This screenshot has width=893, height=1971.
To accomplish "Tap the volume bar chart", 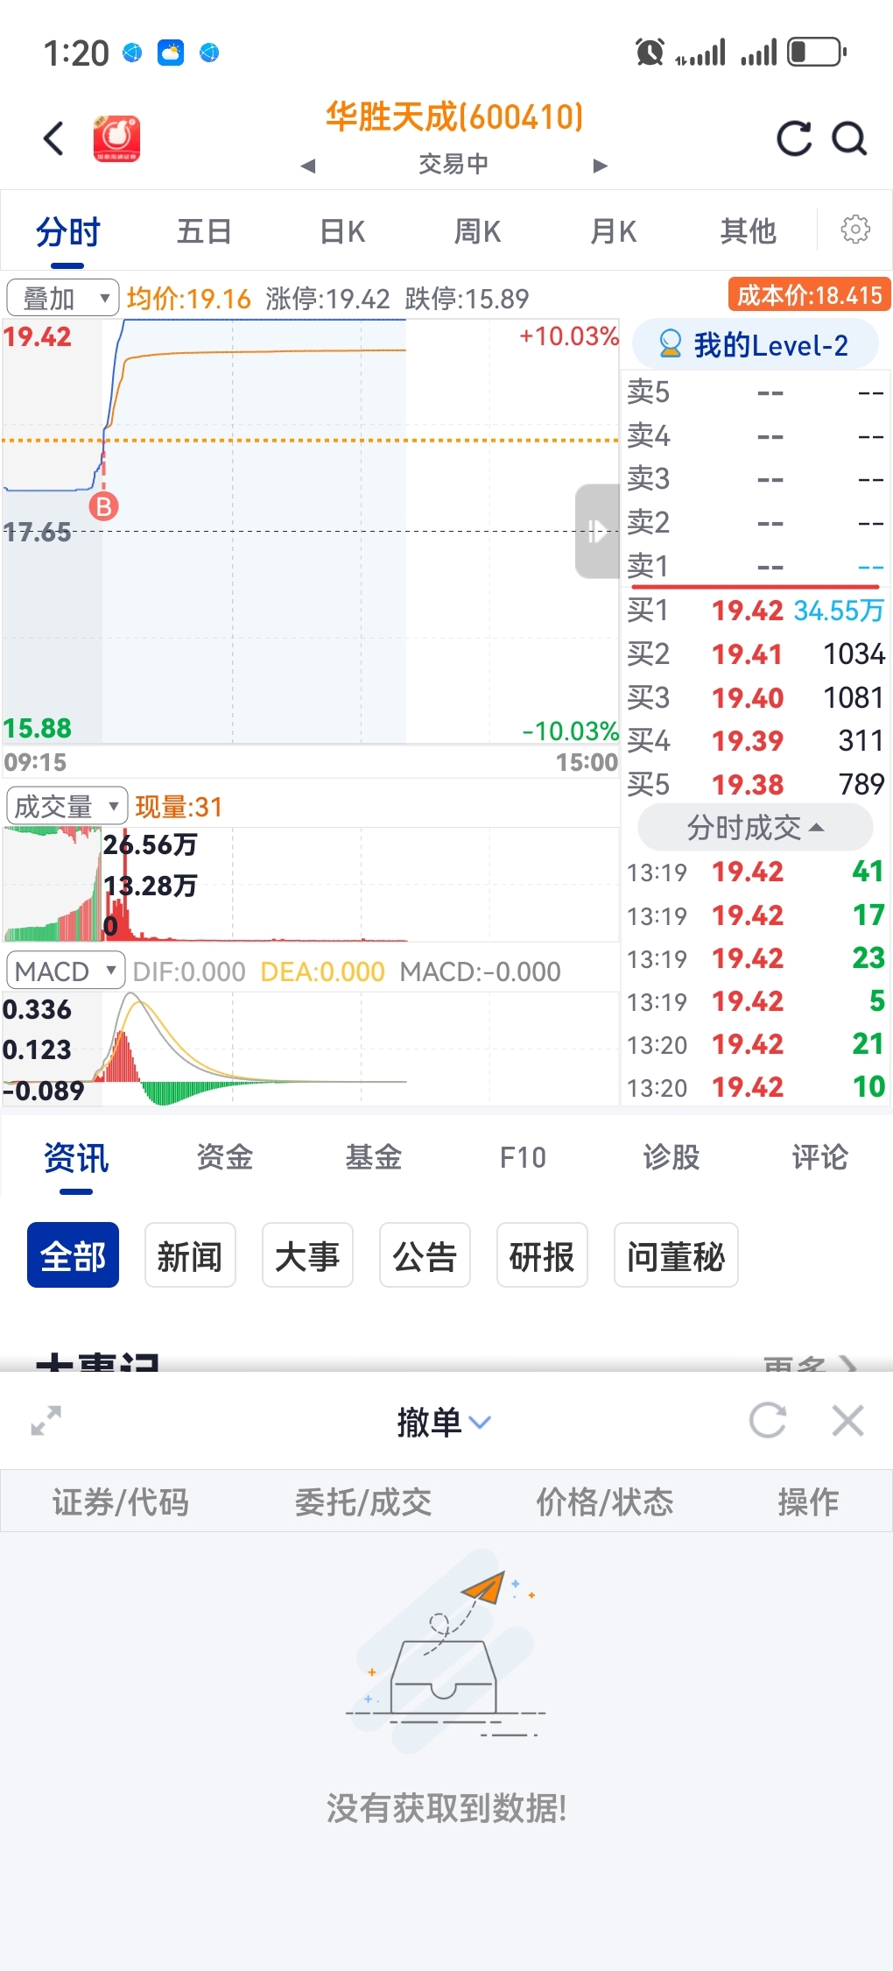I will (311, 885).
